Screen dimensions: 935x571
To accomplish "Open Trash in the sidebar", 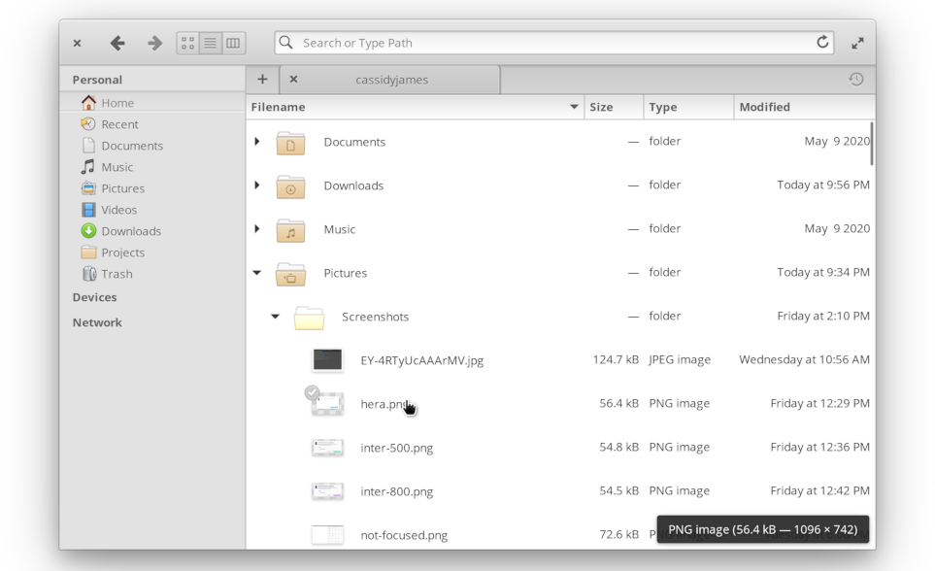I will coord(117,274).
